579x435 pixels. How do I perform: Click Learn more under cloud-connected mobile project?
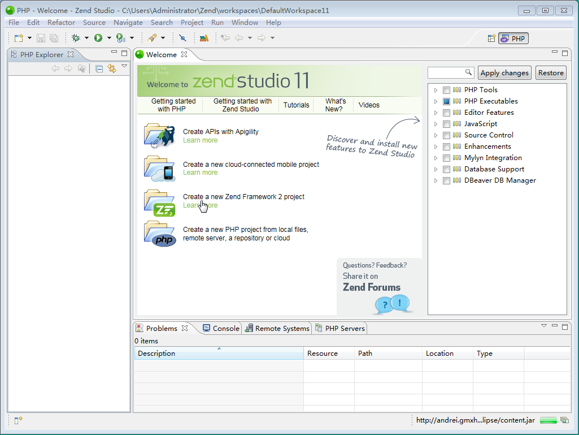200,173
